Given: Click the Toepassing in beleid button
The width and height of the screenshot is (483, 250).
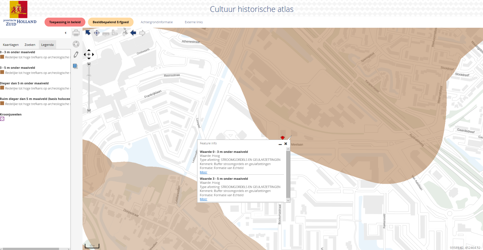Looking at the screenshot, I should (65, 22).
